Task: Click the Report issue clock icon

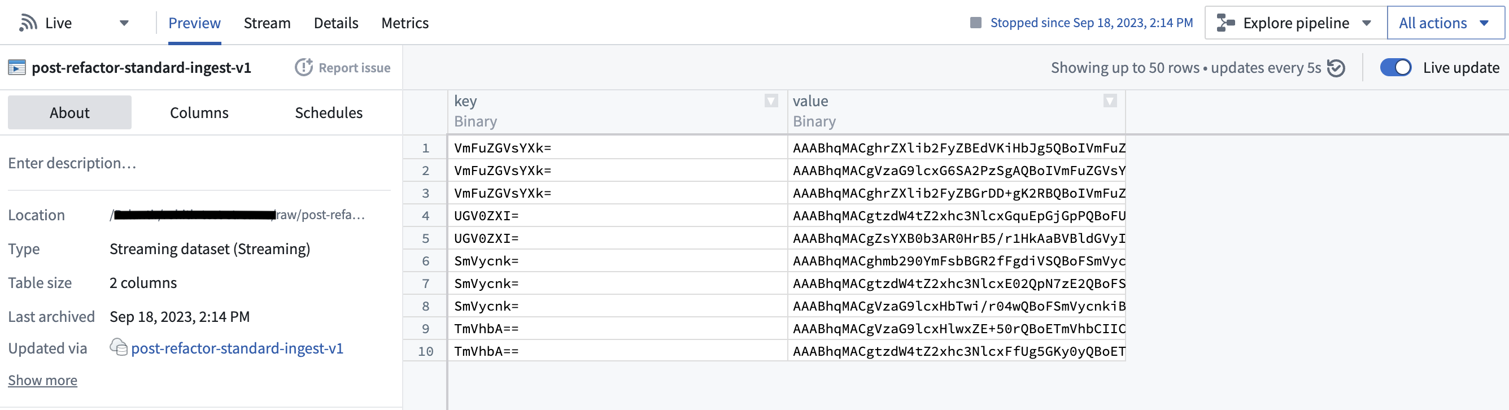Action: (303, 68)
